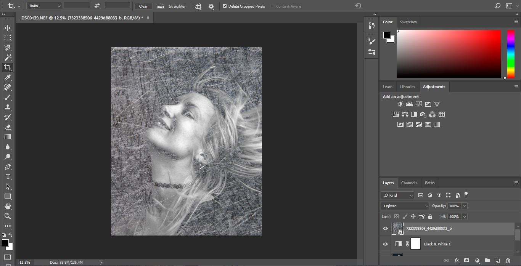This screenshot has height=266, width=521.
Task: Open the crop overlay grid options
Action: pos(198,6)
